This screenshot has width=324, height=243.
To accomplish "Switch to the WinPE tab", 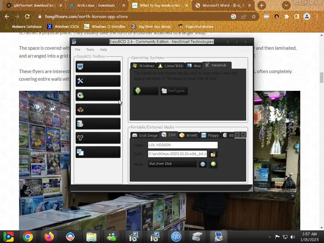I will pyautogui.click(x=189, y=135).
